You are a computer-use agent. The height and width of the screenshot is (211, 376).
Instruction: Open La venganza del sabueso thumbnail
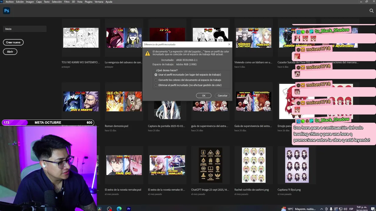[124, 38]
